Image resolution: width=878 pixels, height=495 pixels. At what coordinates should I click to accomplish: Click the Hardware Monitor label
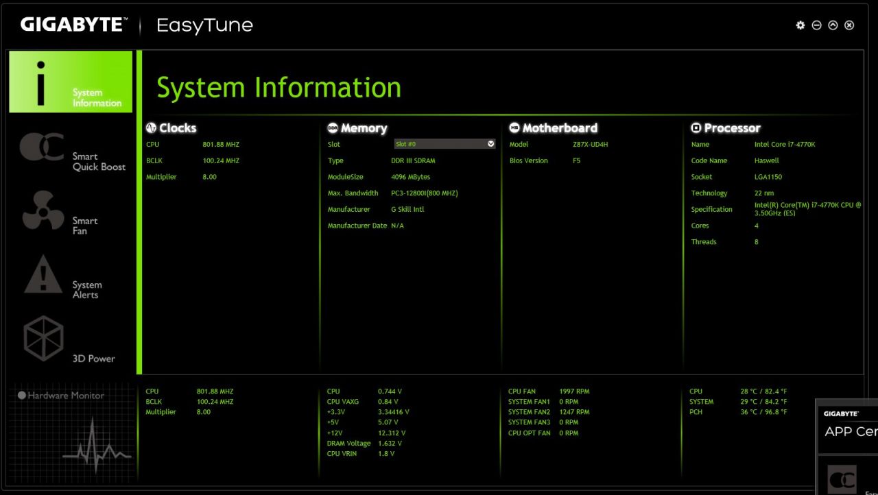coord(66,396)
